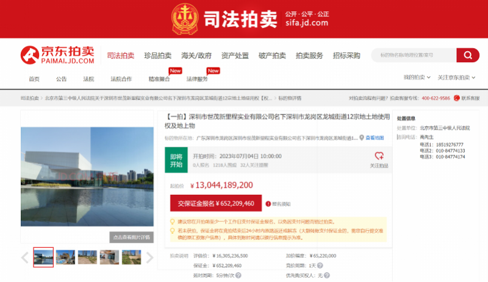Click the sifa.jd.com text in the banner
The height and width of the screenshot is (282, 488).
pyautogui.click(x=307, y=23)
